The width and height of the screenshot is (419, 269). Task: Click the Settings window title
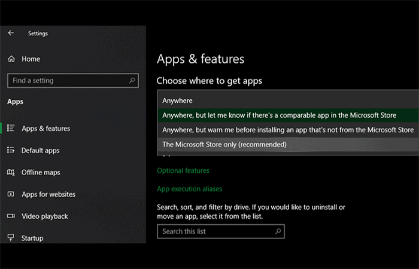tap(38, 33)
